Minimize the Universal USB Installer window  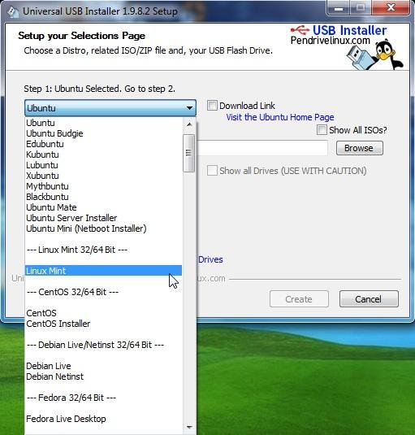pos(339,8)
